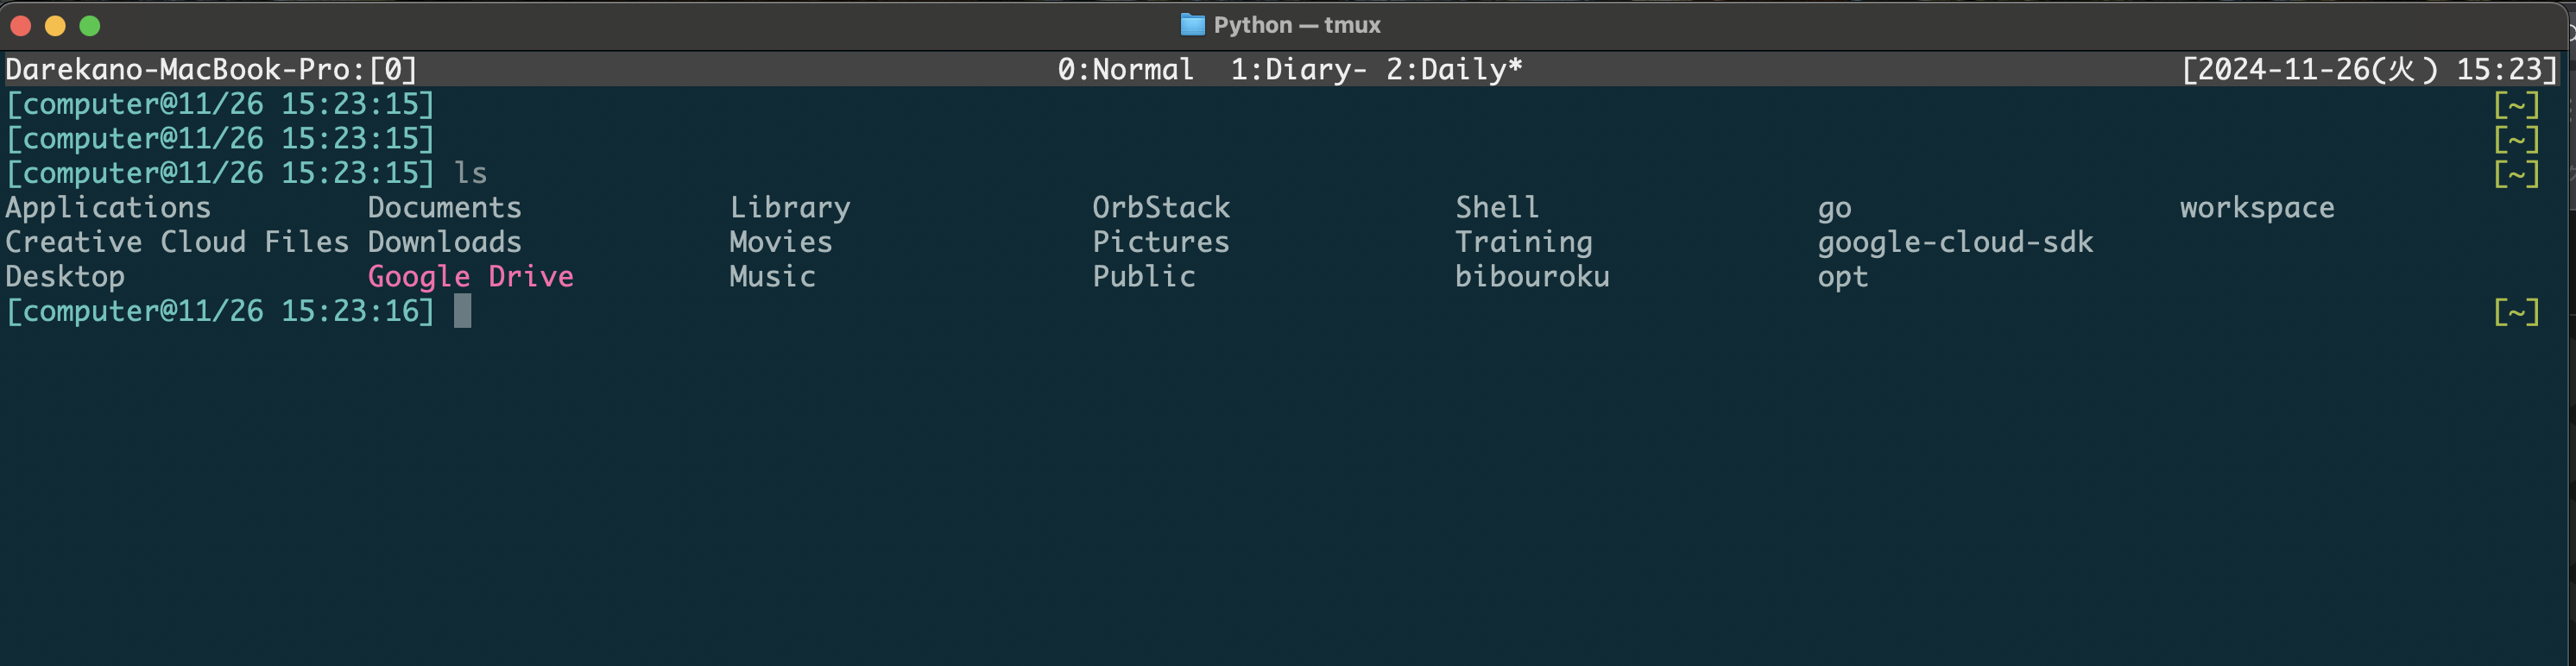The image size is (2576, 666).
Task: Switch to tmux window 0:Normal
Action: coord(1125,69)
